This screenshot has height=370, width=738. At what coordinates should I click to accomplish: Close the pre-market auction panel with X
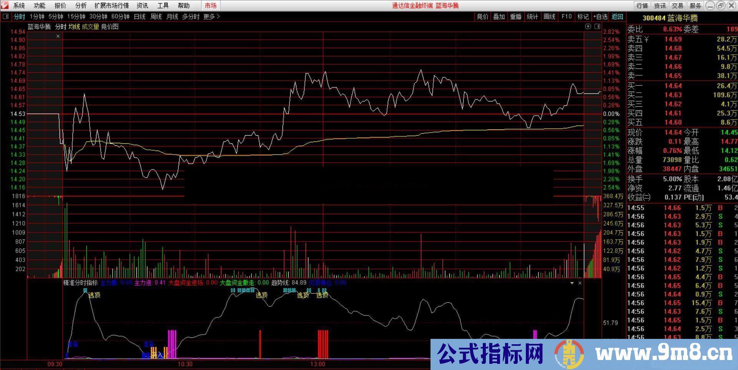[x=58, y=36]
